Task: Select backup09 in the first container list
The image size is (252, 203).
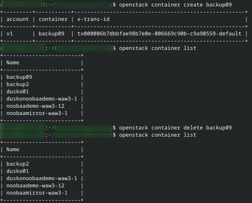Action: [x=19, y=77]
